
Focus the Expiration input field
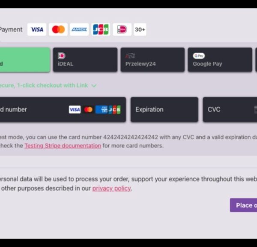[164, 109]
